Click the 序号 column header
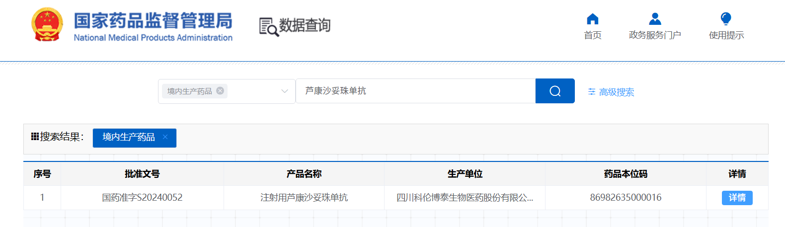785x227 pixels. point(42,174)
